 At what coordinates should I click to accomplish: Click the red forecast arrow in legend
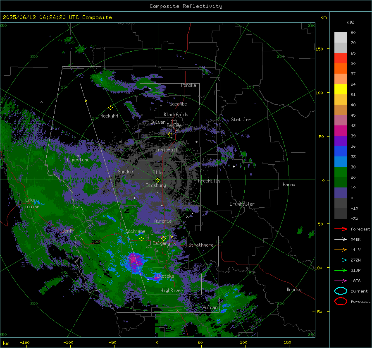[x=341, y=229]
